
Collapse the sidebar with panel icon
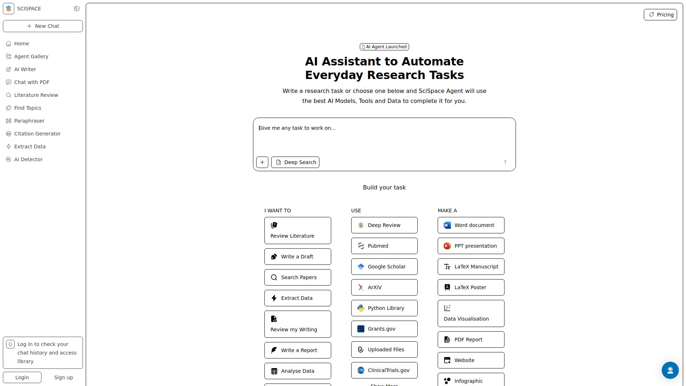(x=77, y=9)
